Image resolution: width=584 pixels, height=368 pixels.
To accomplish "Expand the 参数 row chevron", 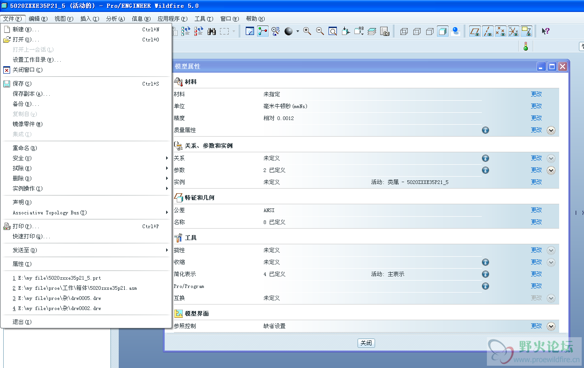I will [551, 170].
